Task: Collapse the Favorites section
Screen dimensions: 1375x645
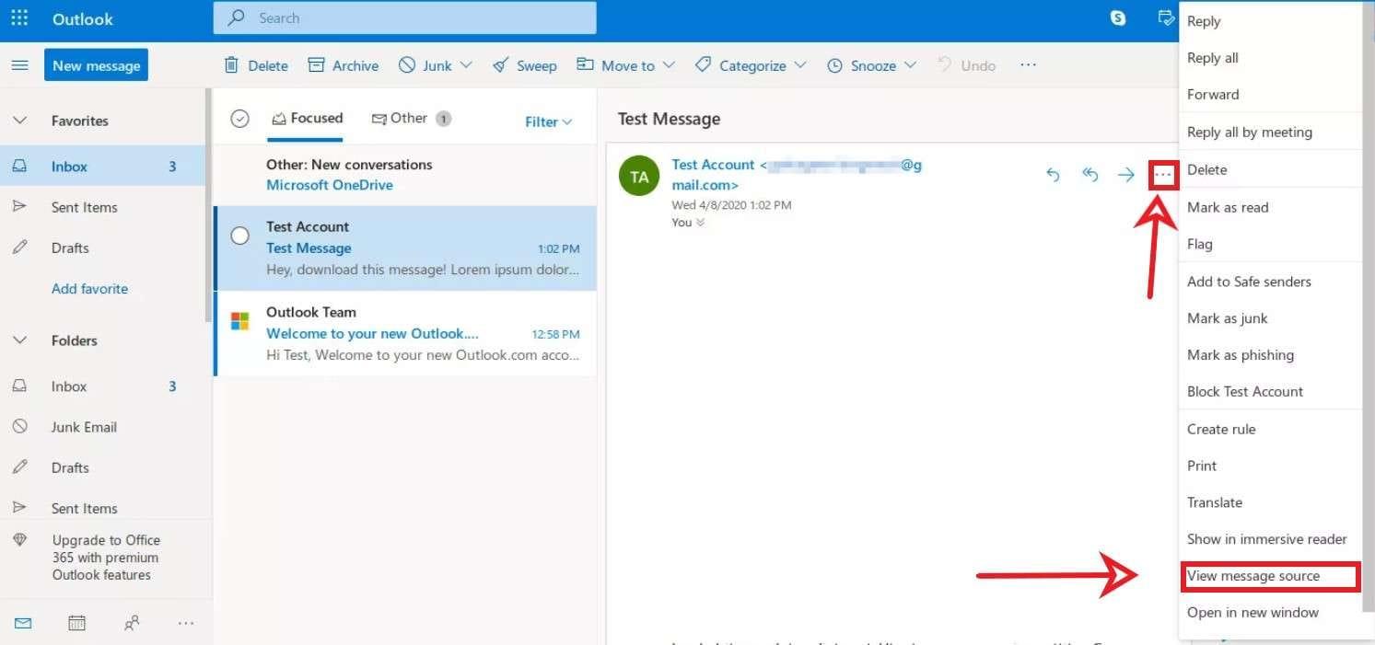Action: pos(19,121)
